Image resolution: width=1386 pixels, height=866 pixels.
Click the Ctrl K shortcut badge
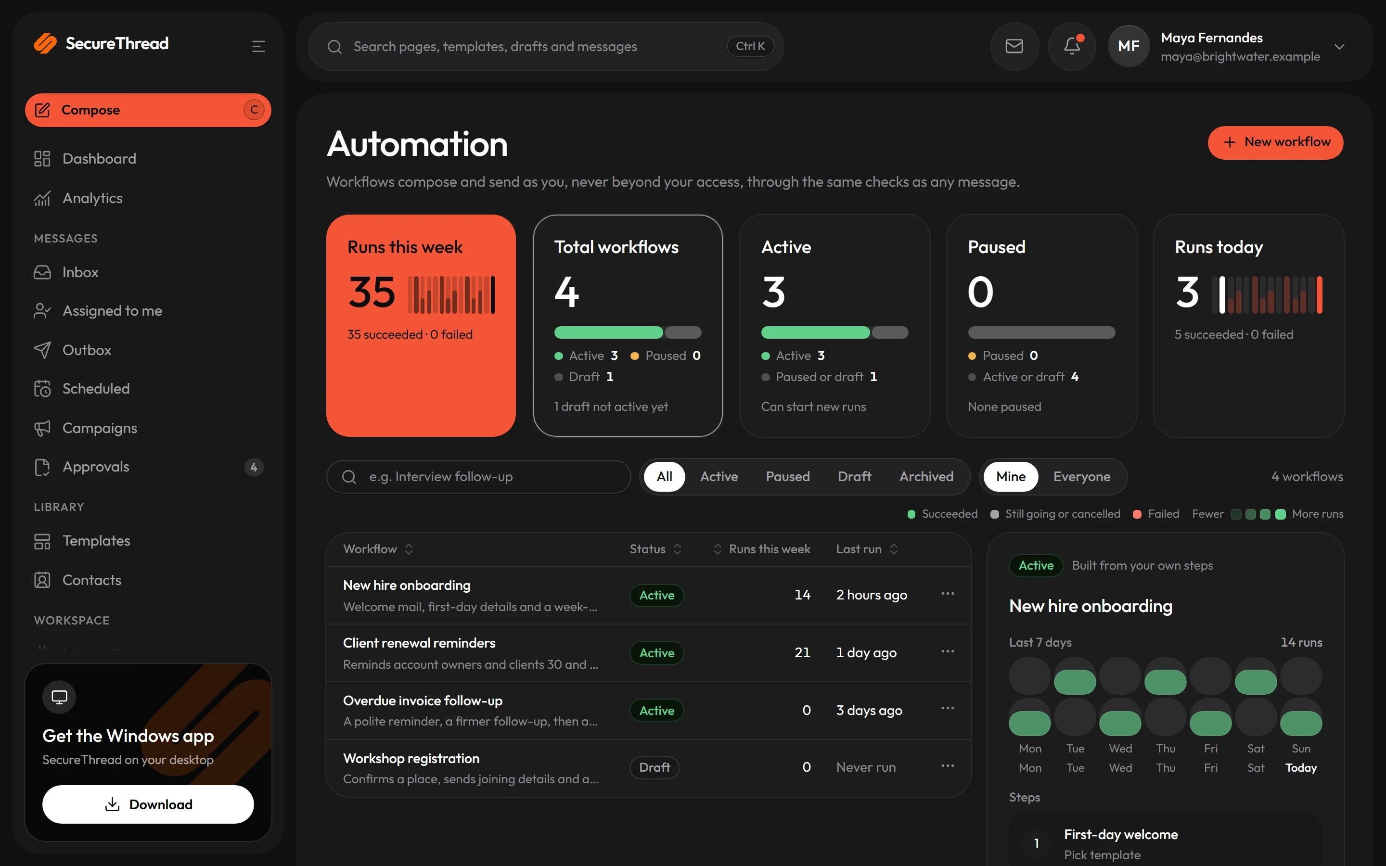pyautogui.click(x=750, y=46)
